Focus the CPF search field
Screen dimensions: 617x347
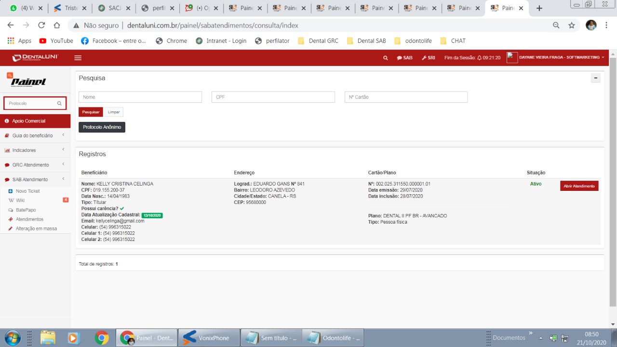point(273,97)
